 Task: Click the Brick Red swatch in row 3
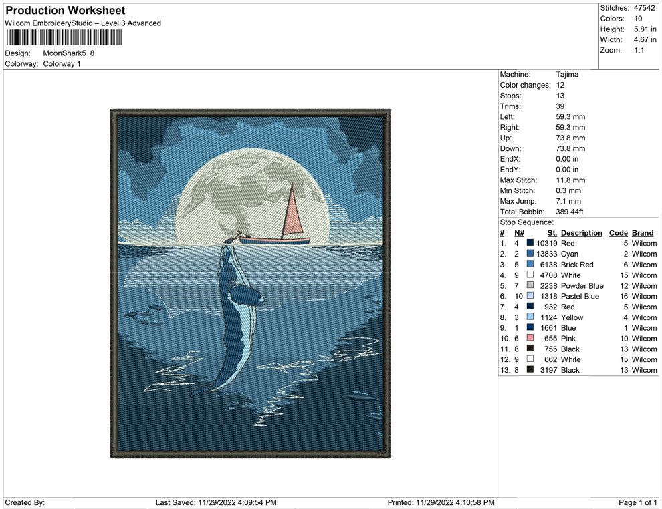[x=530, y=264]
